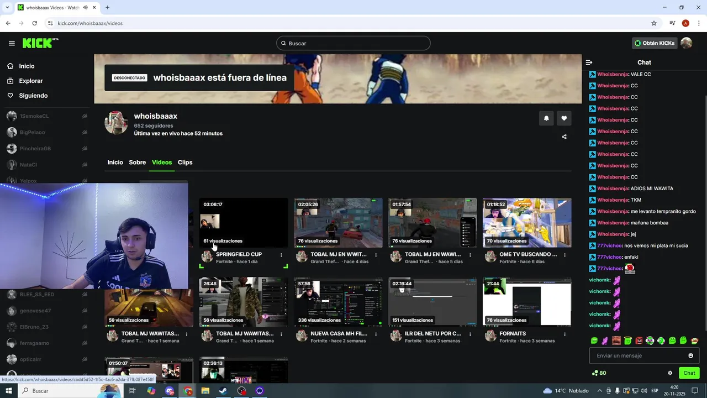Screen dimensions: 707x398
Task: Open options for ILR DEL NETU POR C video
Action: [x=470, y=334]
